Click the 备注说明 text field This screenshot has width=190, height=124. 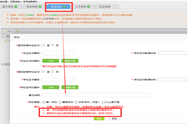(97, 95)
